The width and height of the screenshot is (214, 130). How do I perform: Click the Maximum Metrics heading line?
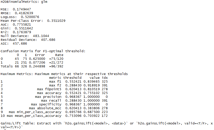[x=64, y=74]
